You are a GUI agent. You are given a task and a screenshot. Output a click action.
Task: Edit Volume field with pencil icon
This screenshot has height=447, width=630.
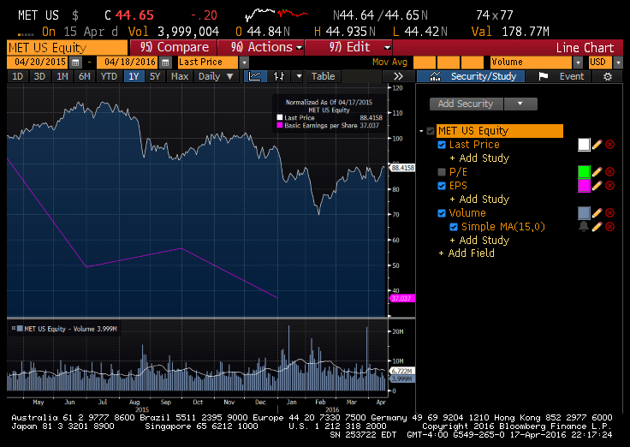tap(597, 213)
